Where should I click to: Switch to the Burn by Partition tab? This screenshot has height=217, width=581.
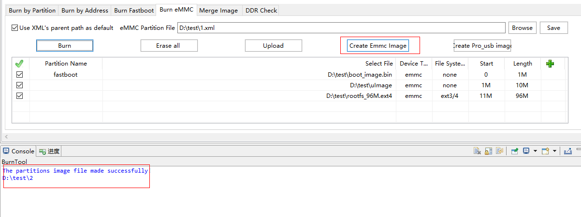click(x=32, y=10)
